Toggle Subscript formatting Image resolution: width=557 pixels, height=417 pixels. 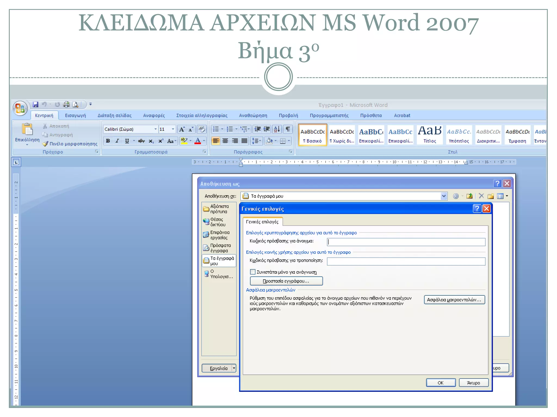pyautogui.click(x=151, y=141)
